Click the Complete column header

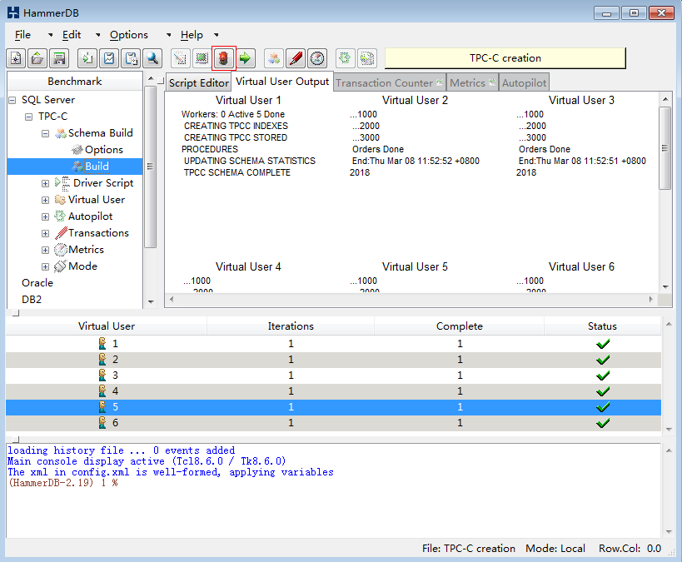(x=460, y=326)
